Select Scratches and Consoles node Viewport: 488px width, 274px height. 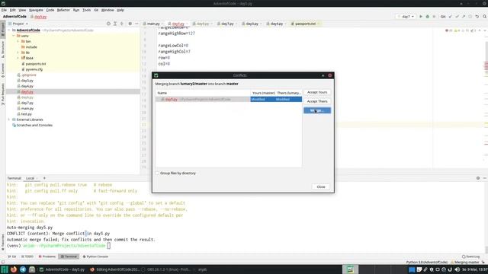point(34,125)
